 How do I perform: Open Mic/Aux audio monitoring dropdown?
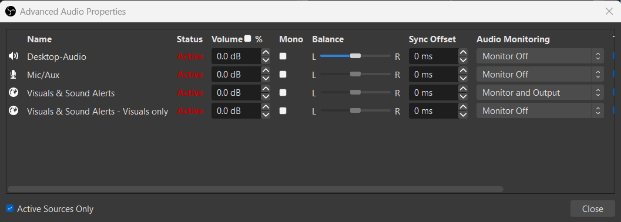coord(540,75)
